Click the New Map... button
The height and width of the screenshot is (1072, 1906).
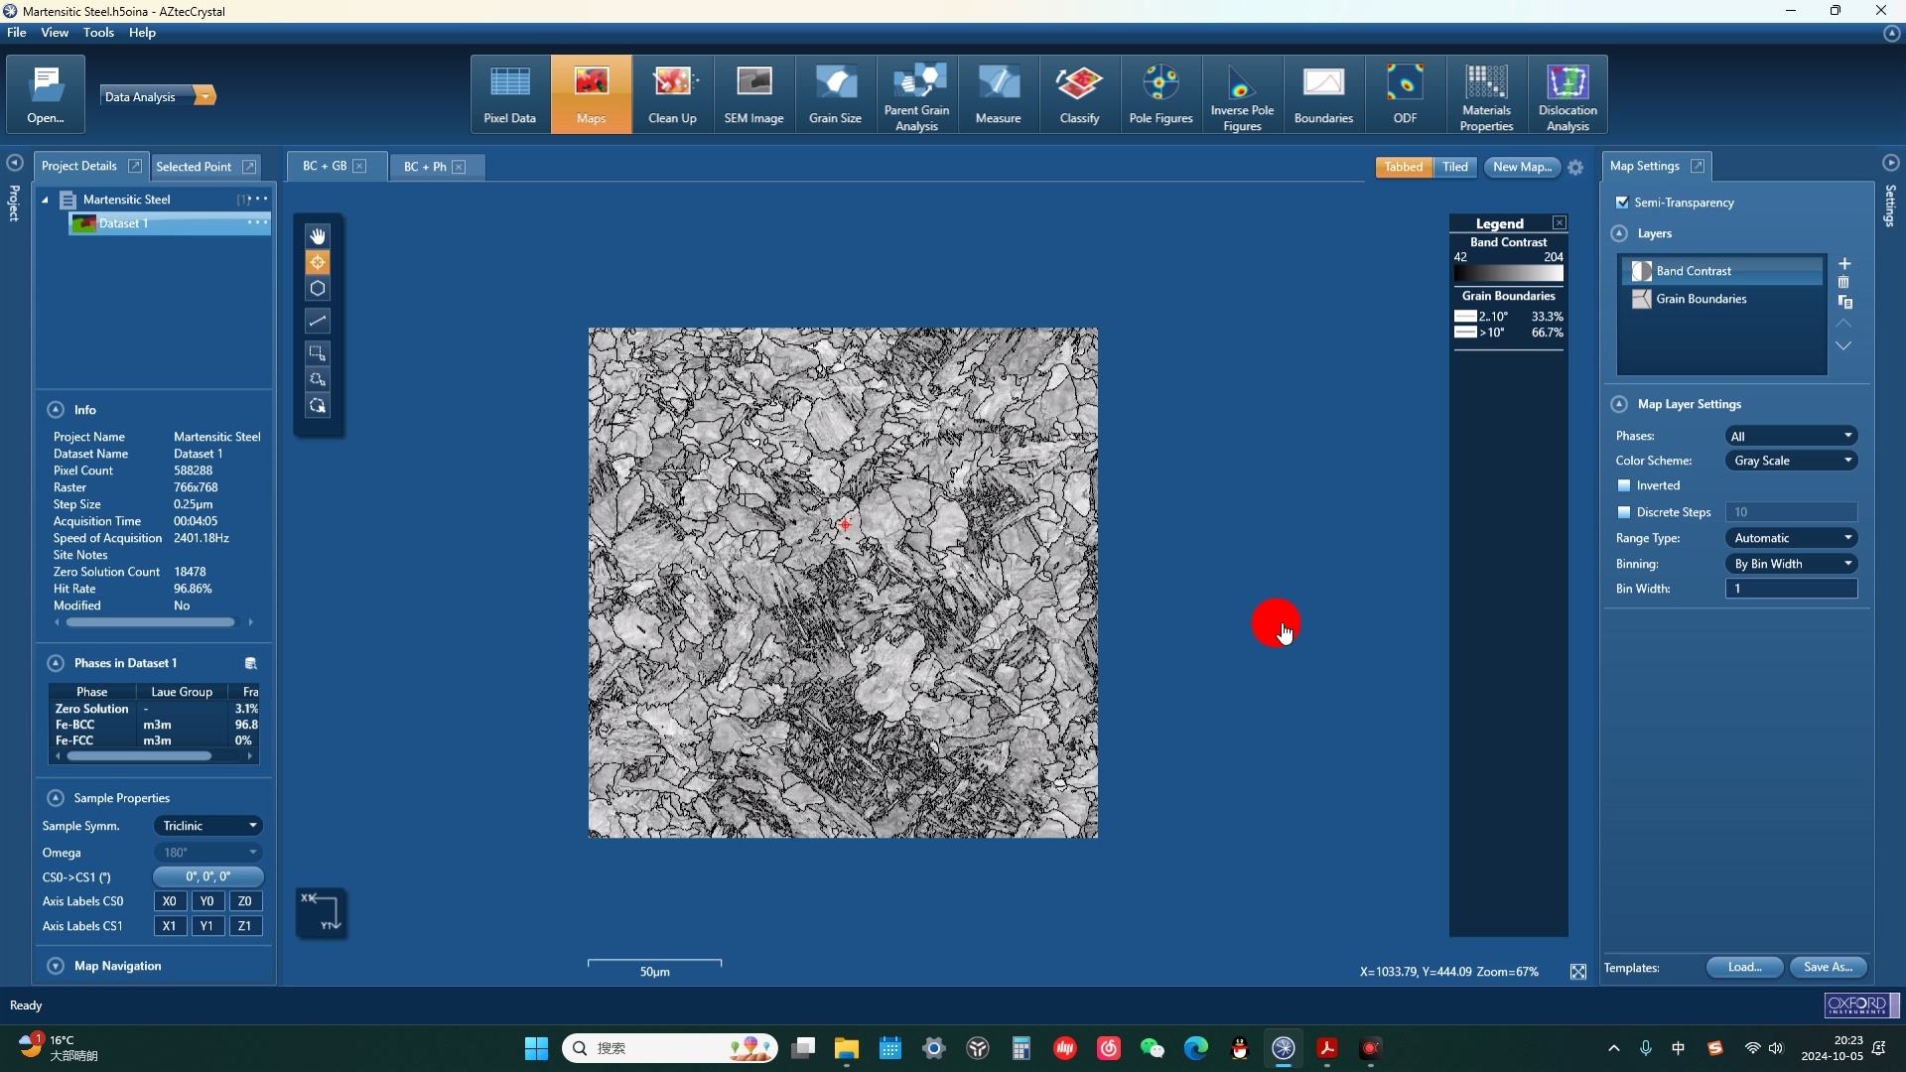click(x=1522, y=167)
